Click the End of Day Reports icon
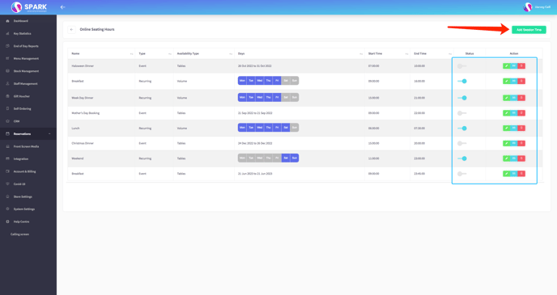The image size is (557, 295). click(x=7, y=46)
